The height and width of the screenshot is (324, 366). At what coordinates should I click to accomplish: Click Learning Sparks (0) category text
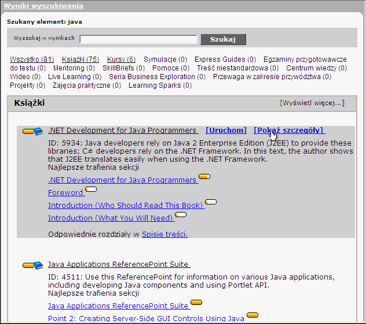(x=160, y=85)
